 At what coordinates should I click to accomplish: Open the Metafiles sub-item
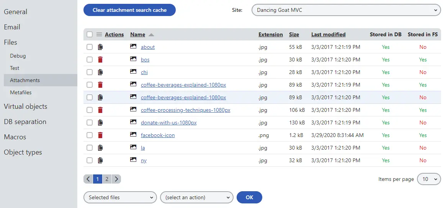(x=21, y=92)
